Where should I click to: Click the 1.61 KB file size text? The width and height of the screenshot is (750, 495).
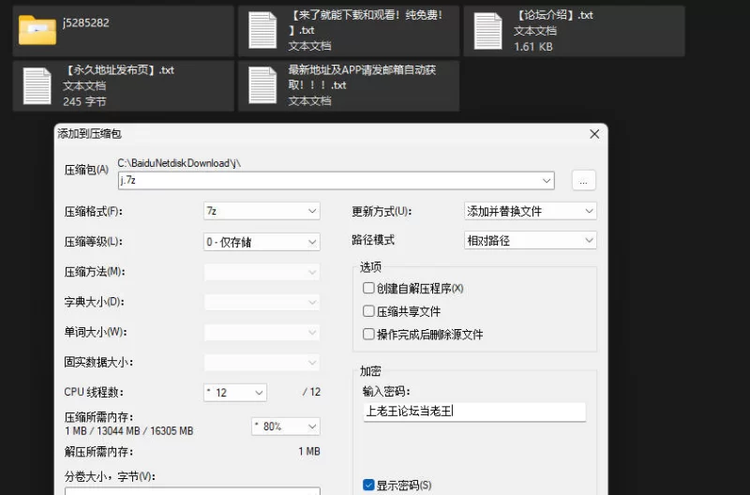point(533,47)
